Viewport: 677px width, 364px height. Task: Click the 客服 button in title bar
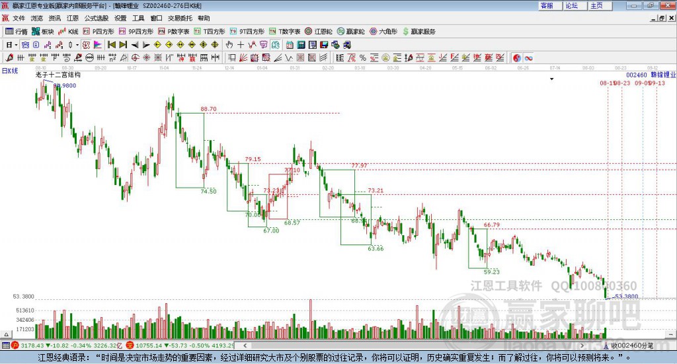[551, 5]
